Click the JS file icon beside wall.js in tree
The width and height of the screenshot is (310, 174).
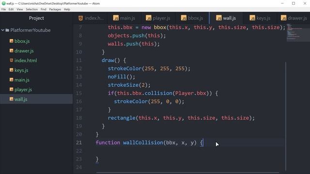tap(11, 99)
